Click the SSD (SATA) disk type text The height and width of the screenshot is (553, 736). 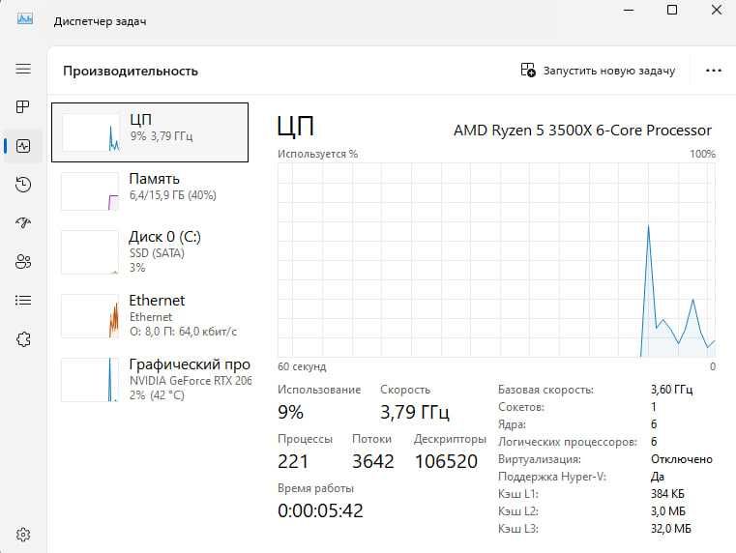point(157,253)
